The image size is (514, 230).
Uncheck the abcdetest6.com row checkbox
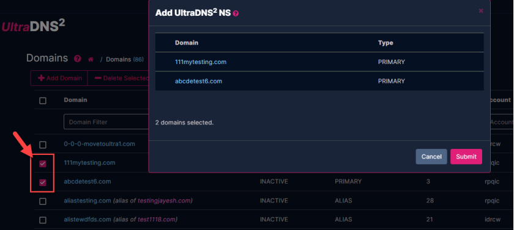[x=43, y=182]
